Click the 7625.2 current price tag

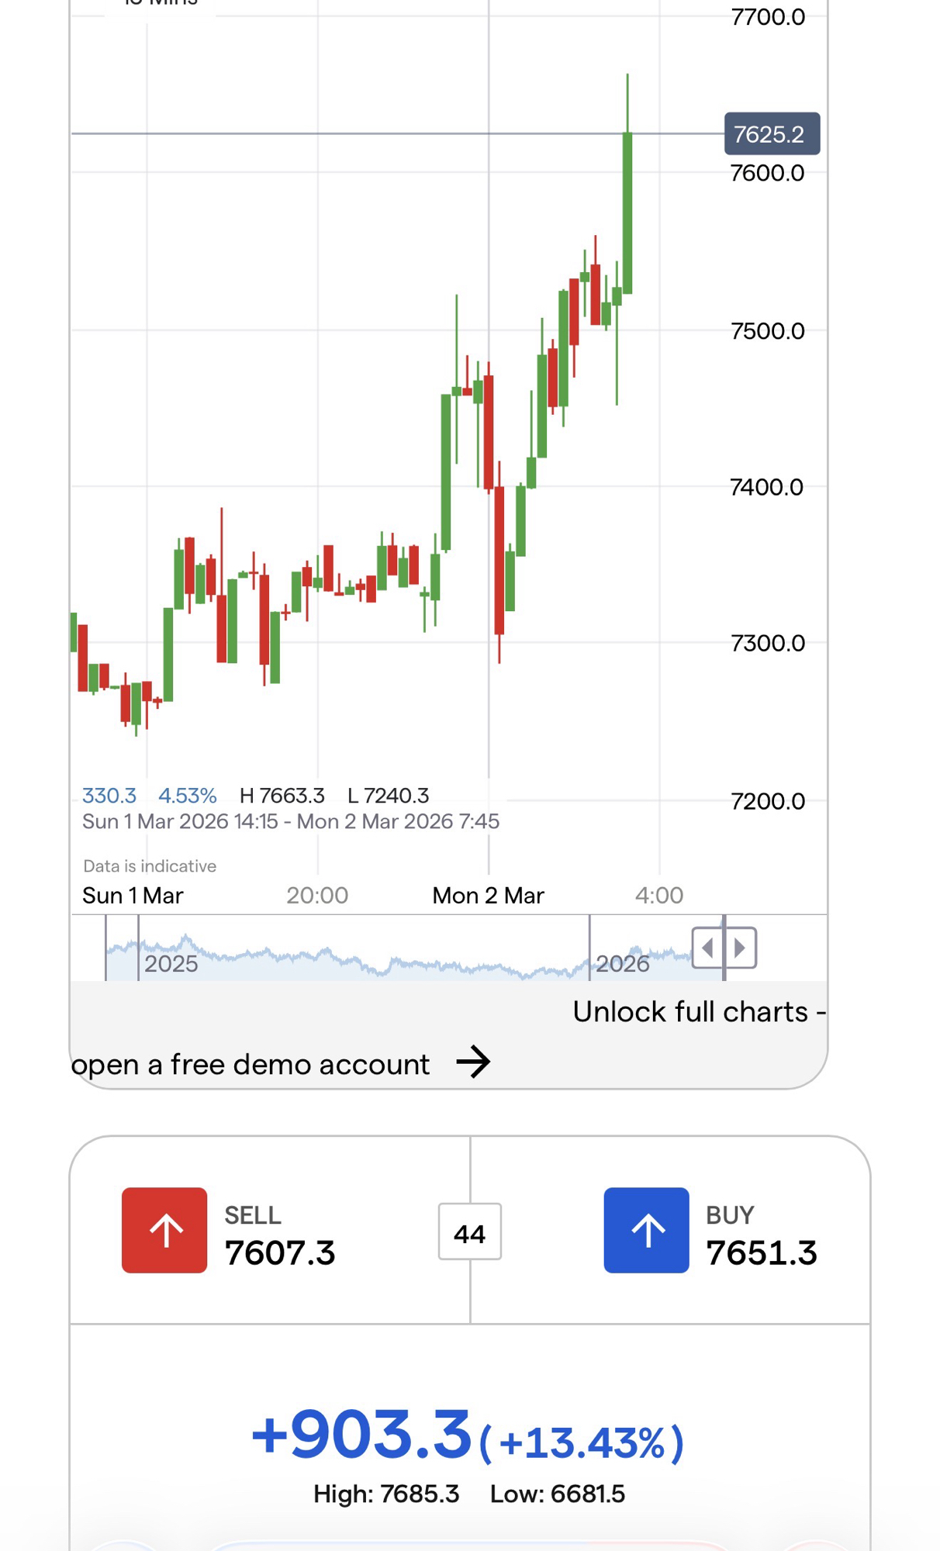tap(771, 134)
